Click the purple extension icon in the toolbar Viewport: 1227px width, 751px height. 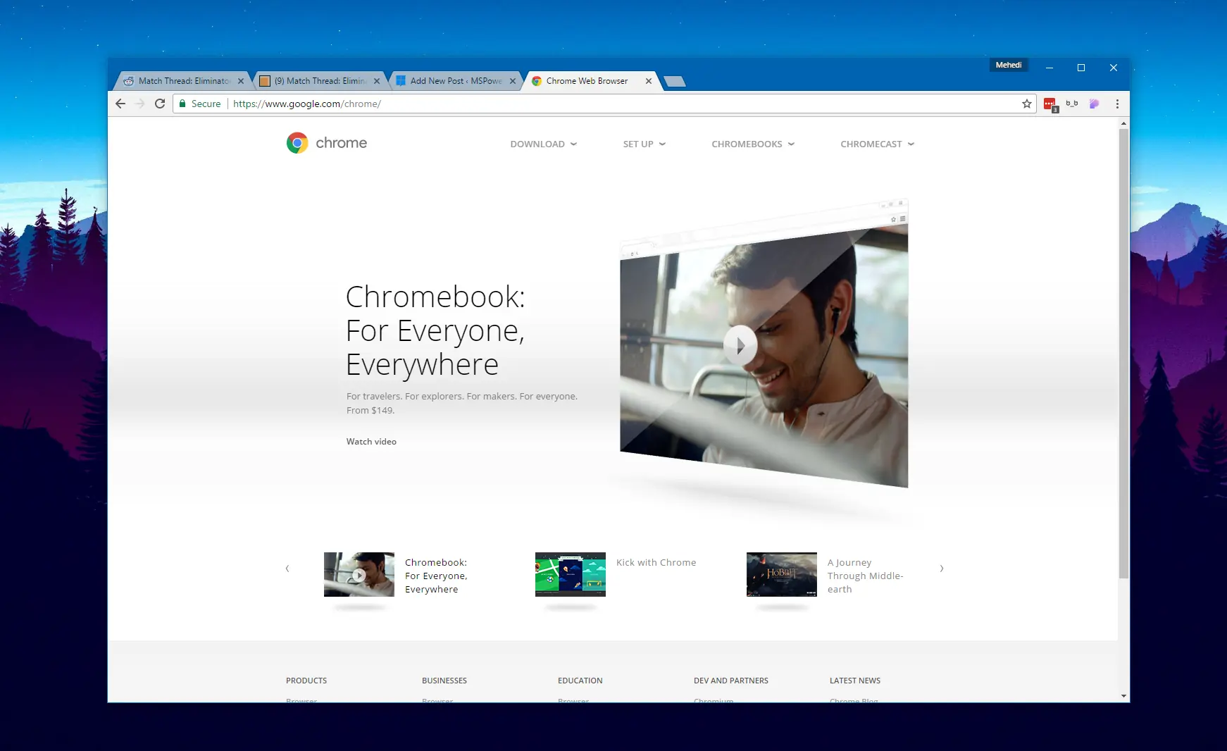1094,104
